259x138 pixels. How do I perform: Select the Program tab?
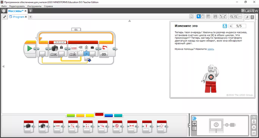(x=18, y=17)
